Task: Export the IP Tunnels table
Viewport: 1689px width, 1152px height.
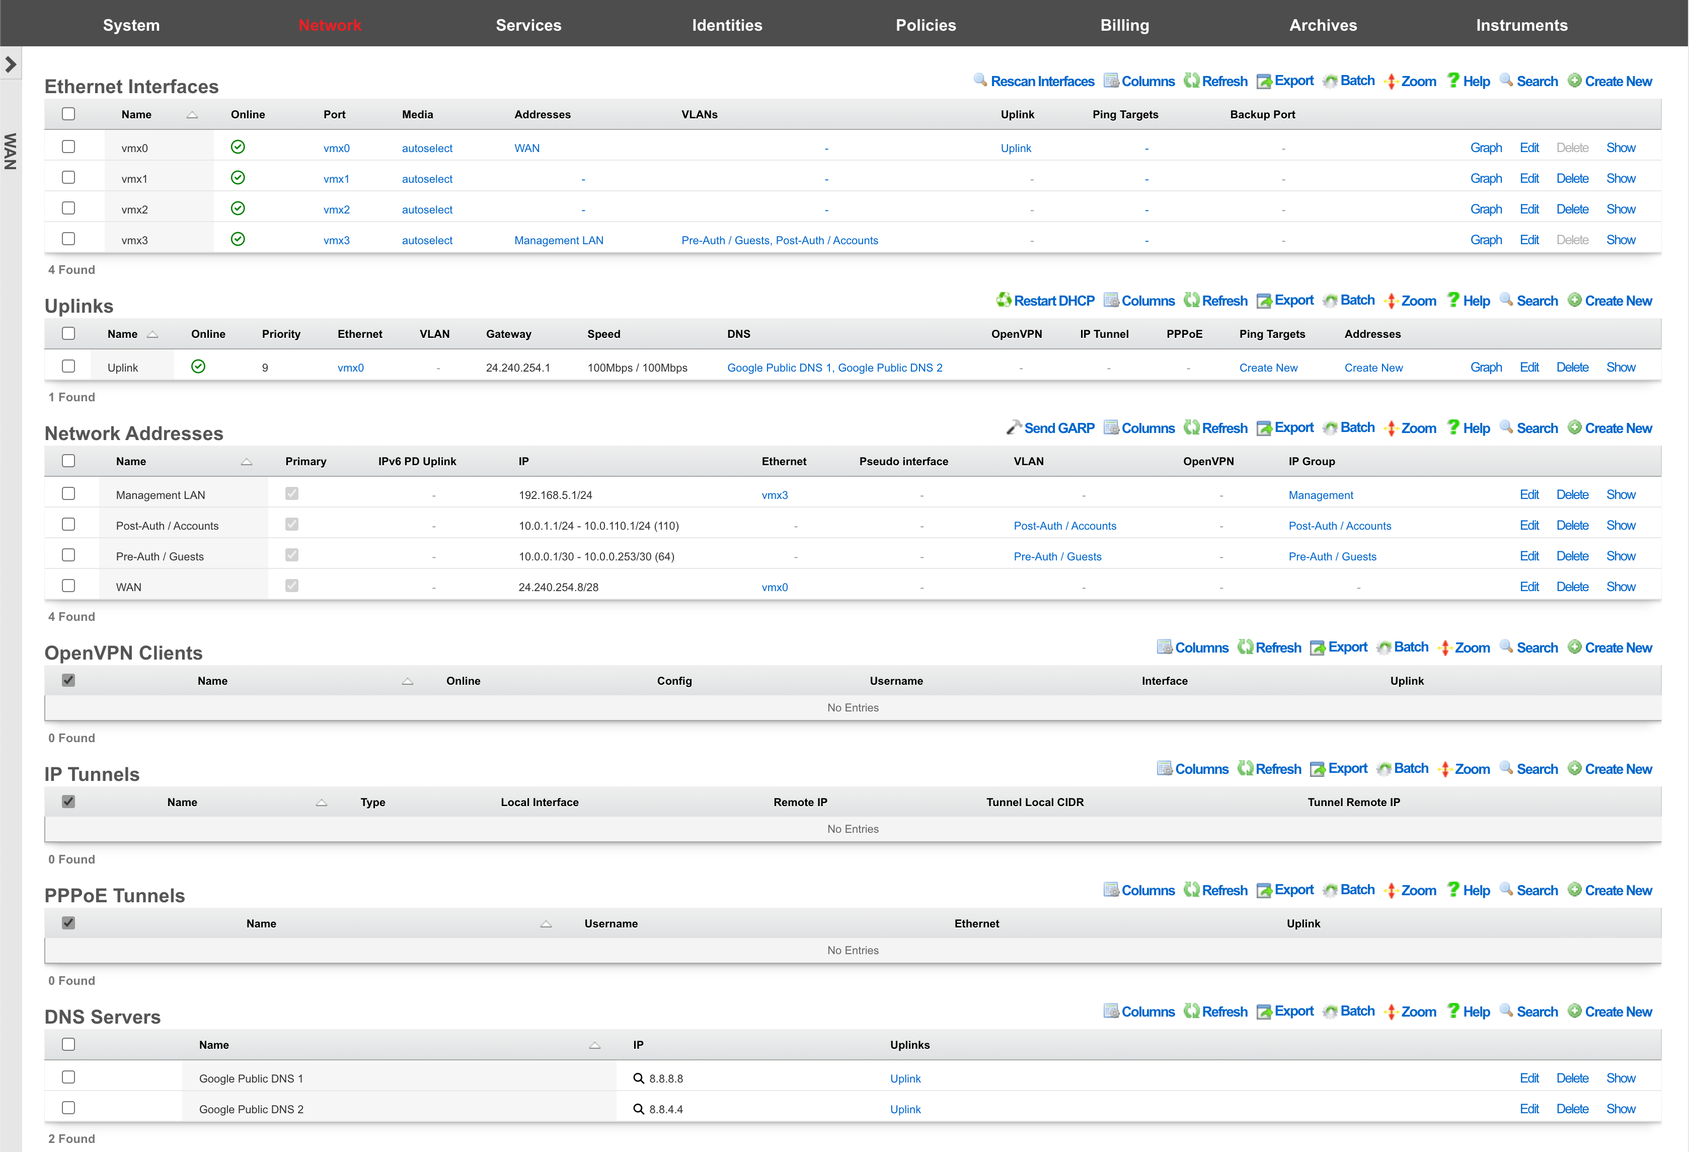Action: pyautogui.click(x=1339, y=769)
